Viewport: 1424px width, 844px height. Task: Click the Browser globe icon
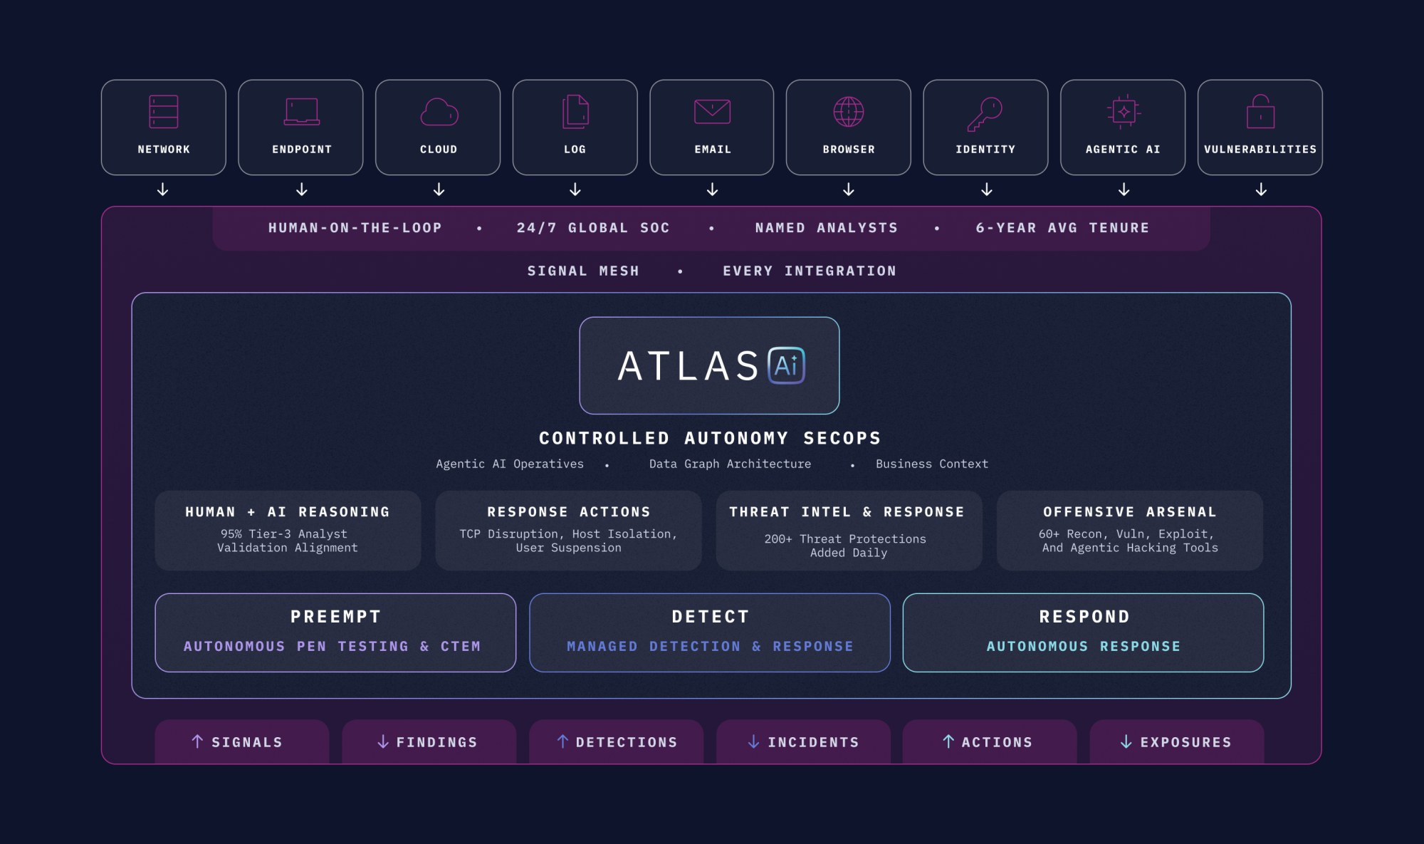tap(849, 112)
